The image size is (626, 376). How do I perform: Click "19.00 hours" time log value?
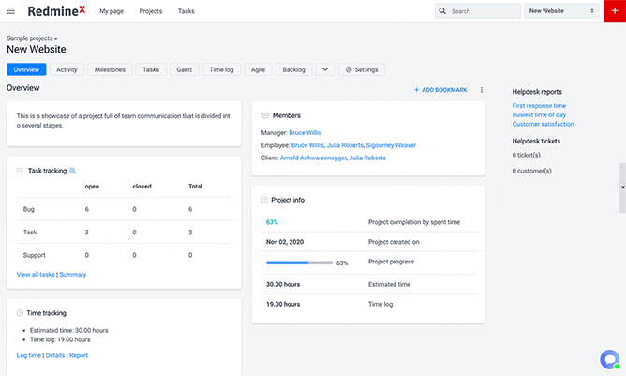[283, 304]
